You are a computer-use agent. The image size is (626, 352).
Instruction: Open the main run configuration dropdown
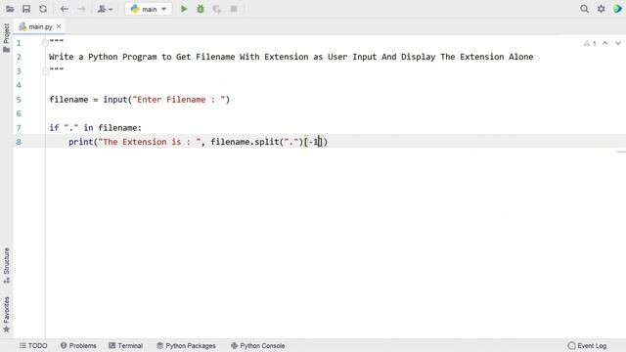coord(149,9)
